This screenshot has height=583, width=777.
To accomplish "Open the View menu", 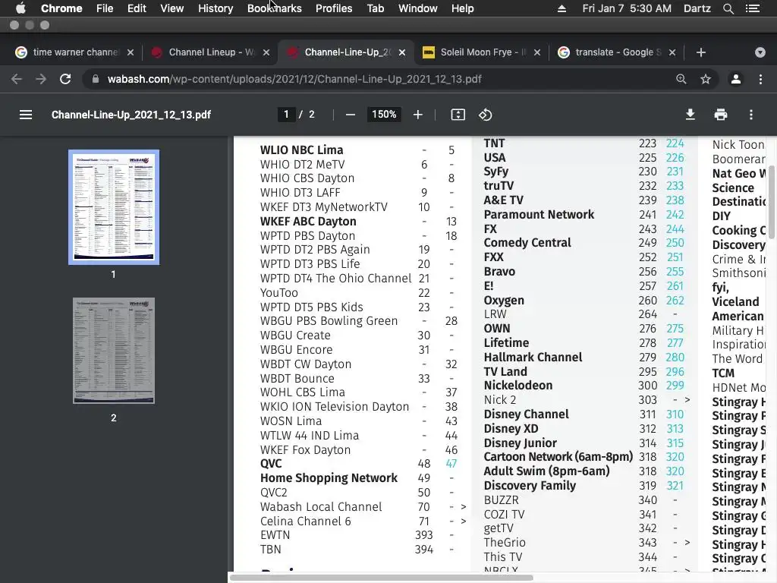I will coord(172,8).
